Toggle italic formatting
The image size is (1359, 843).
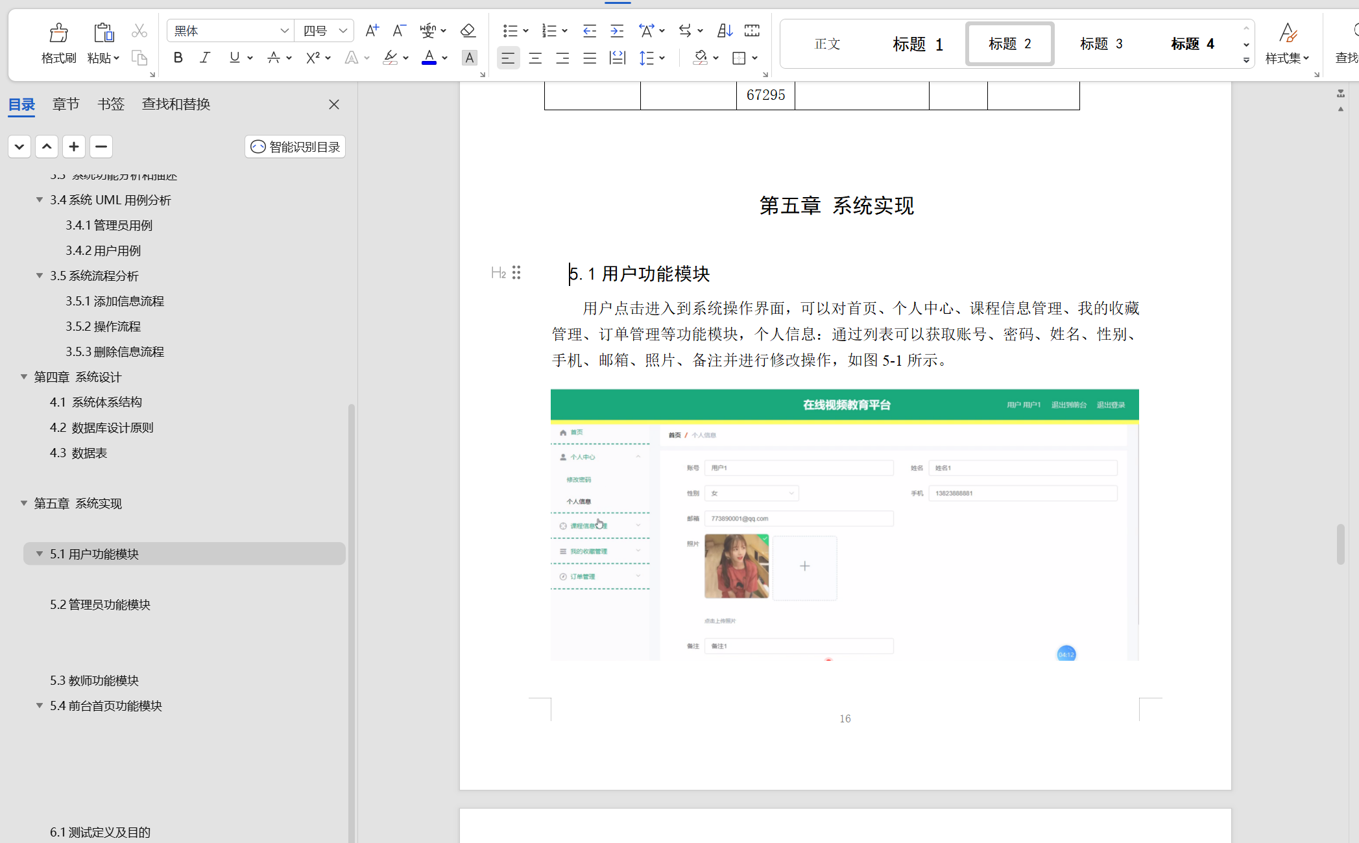(205, 58)
